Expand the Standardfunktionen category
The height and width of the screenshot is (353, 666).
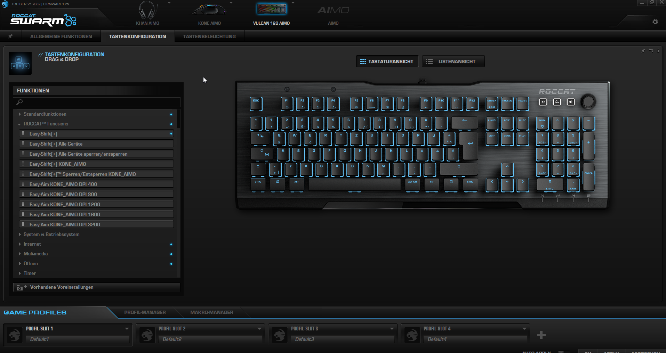point(20,114)
